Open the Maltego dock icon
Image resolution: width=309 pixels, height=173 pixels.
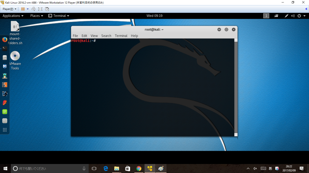5,94
